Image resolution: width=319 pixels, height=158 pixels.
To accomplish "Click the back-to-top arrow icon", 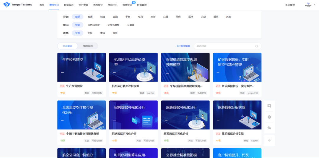I will click(269, 141).
